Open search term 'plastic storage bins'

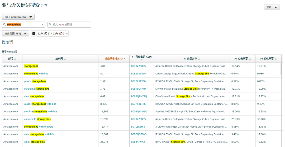click(35, 81)
